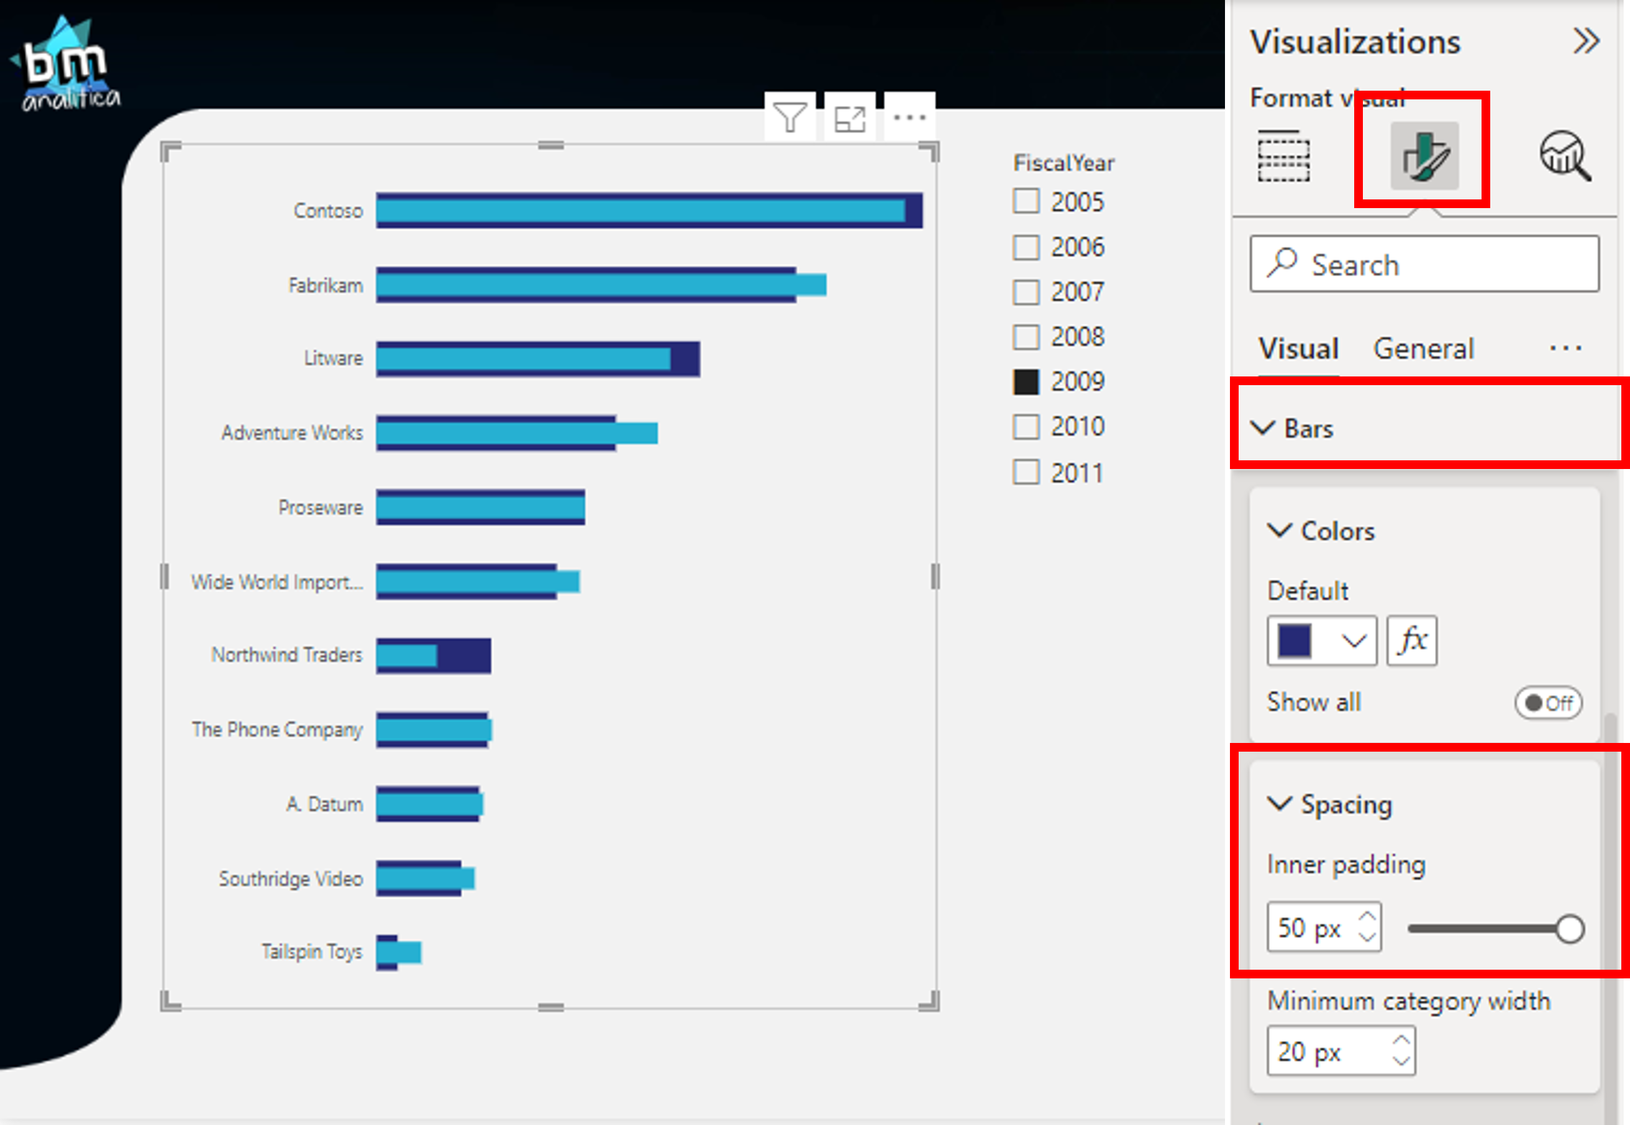Check the 2007 FiscalYear checkbox

pyautogui.click(x=1026, y=292)
